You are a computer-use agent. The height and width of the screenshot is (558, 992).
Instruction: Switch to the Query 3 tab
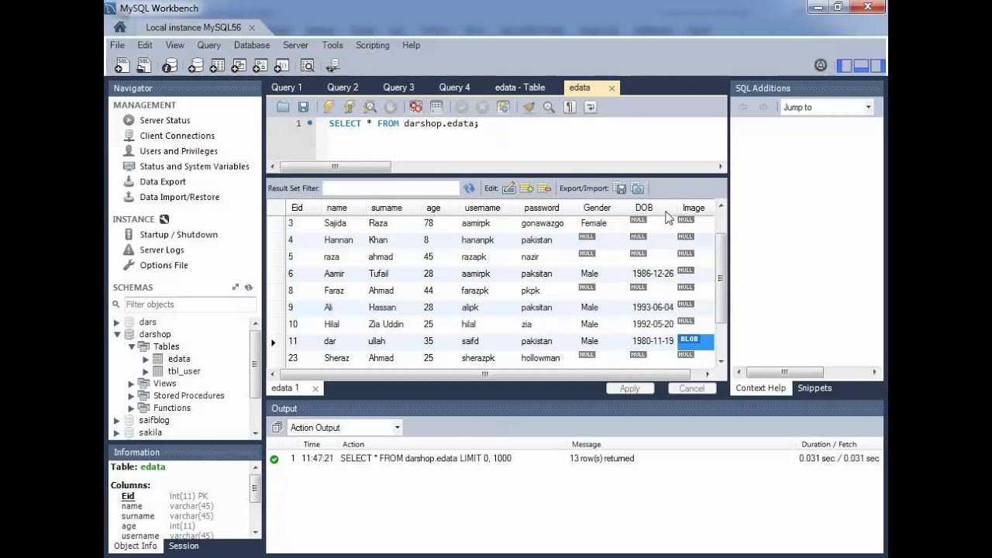click(x=398, y=88)
